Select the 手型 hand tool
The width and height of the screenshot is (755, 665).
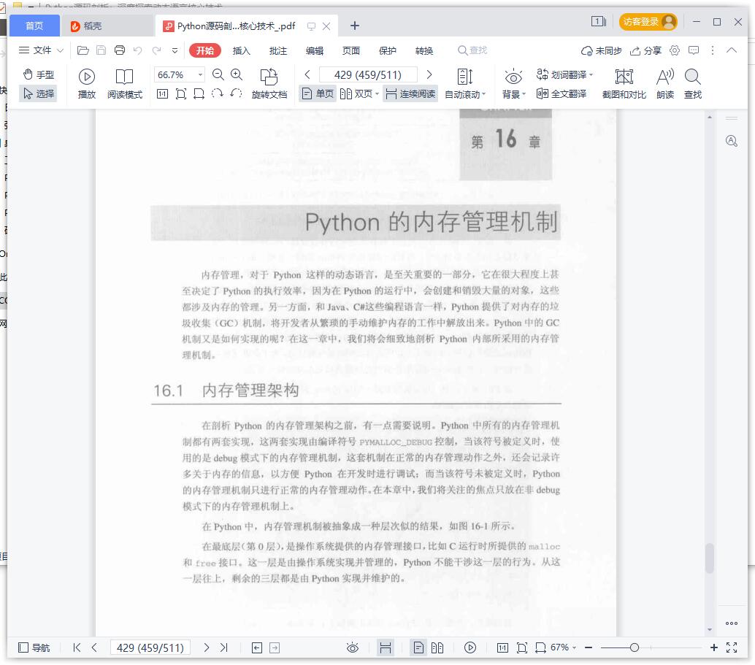coord(39,74)
